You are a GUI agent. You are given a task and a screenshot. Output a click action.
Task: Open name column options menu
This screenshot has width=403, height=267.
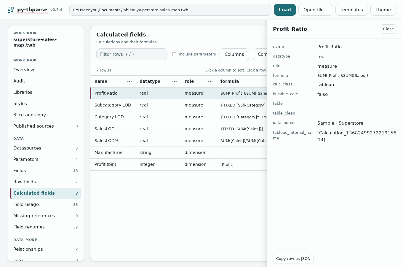coord(129,81)
